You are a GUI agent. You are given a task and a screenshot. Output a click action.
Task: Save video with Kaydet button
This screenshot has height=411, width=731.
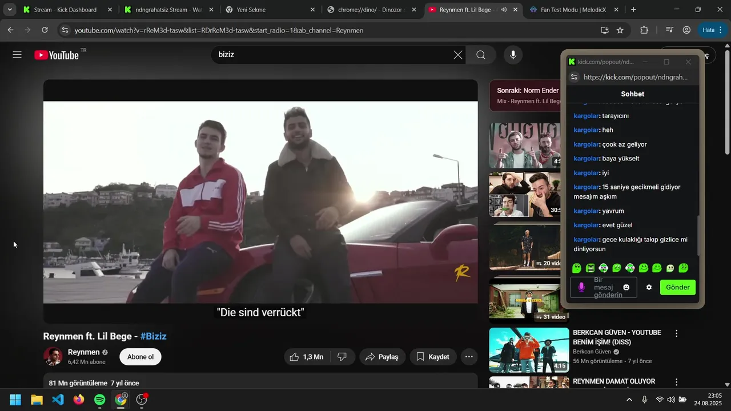(x=433, y=357)
